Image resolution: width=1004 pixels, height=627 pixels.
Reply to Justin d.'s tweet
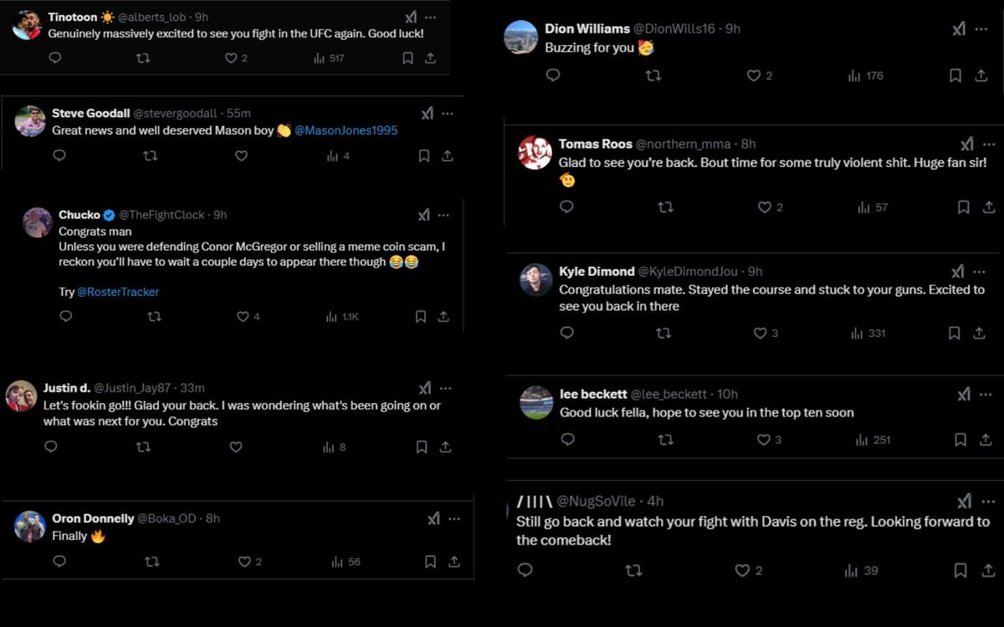click(50, 446)
